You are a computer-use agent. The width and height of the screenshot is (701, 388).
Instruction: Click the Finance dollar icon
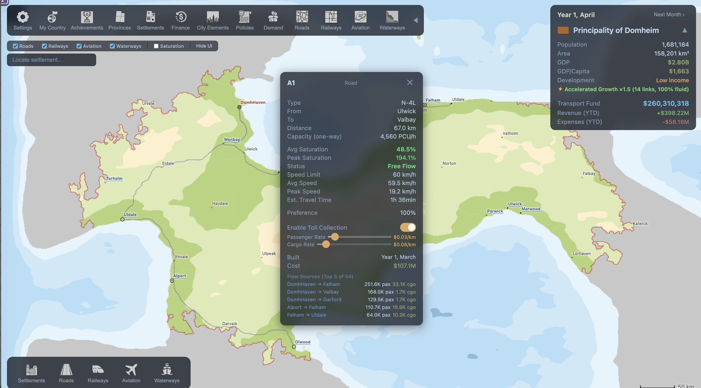[180, 17]
